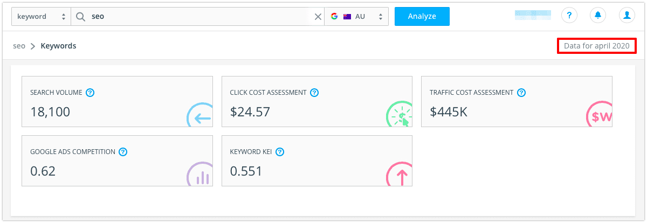Open the Traffic Cost Assessment $445K card

pyautogui.click(x=517, y=101)
